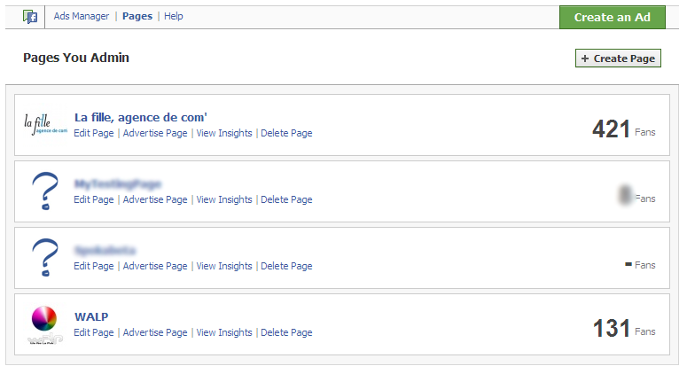Click the green Create an Ad button

[612, 17]
